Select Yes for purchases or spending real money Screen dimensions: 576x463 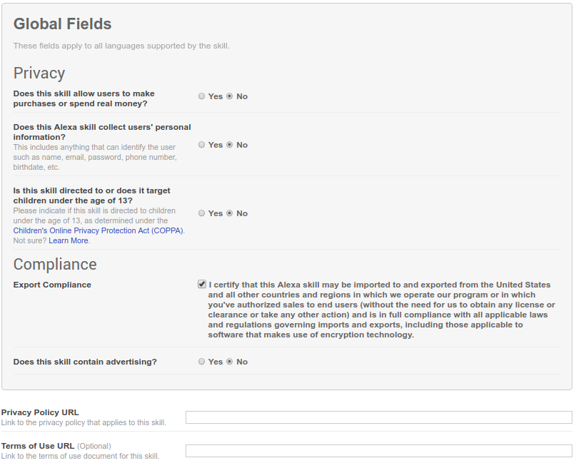[202, 96]
